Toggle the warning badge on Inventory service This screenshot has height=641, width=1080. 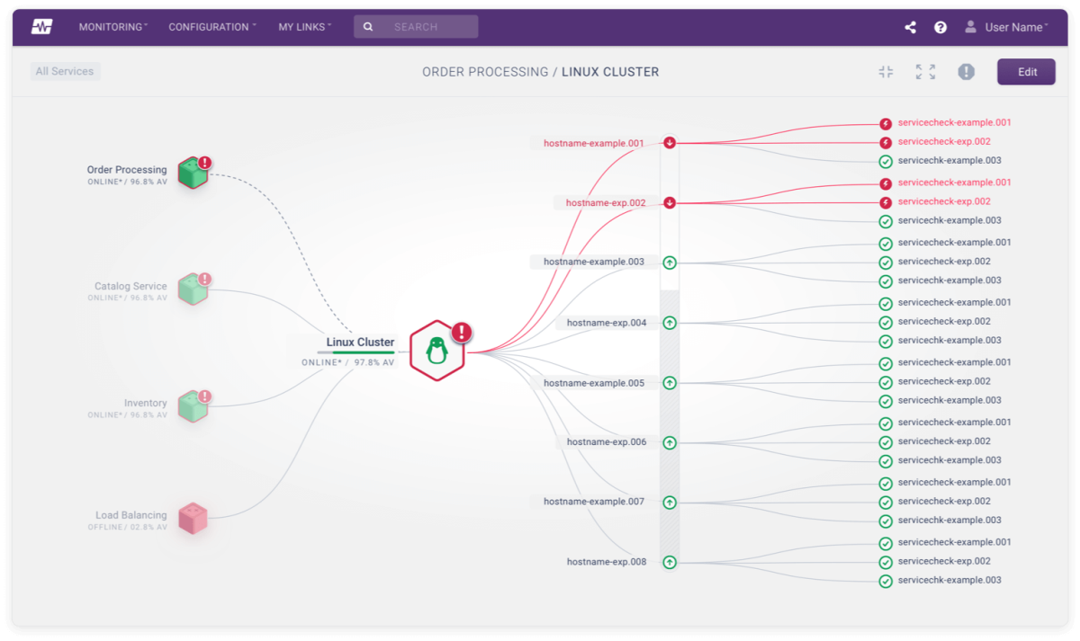203,396
